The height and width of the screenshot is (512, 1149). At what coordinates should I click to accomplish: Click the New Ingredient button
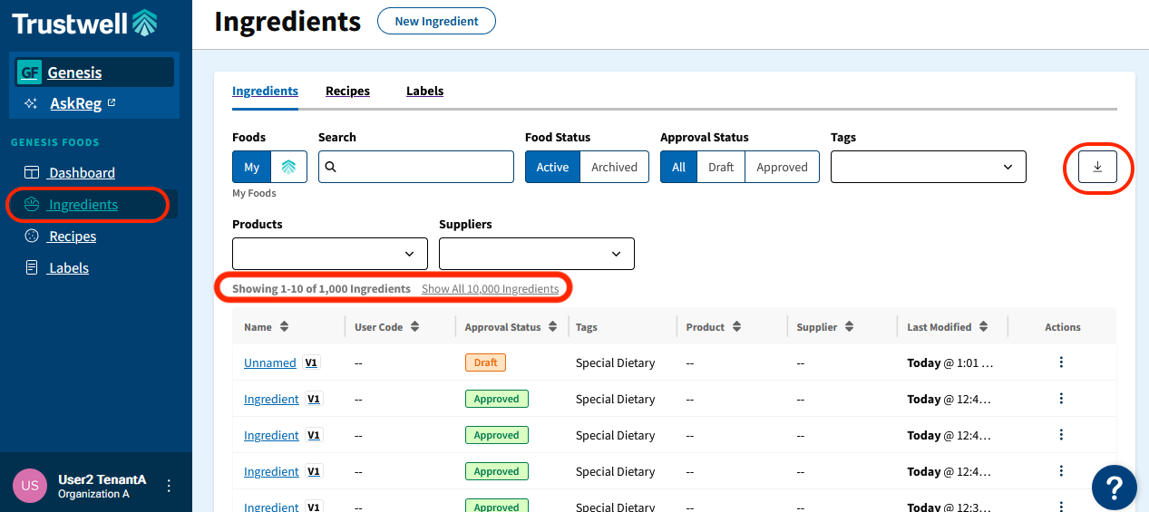point(436,21)
